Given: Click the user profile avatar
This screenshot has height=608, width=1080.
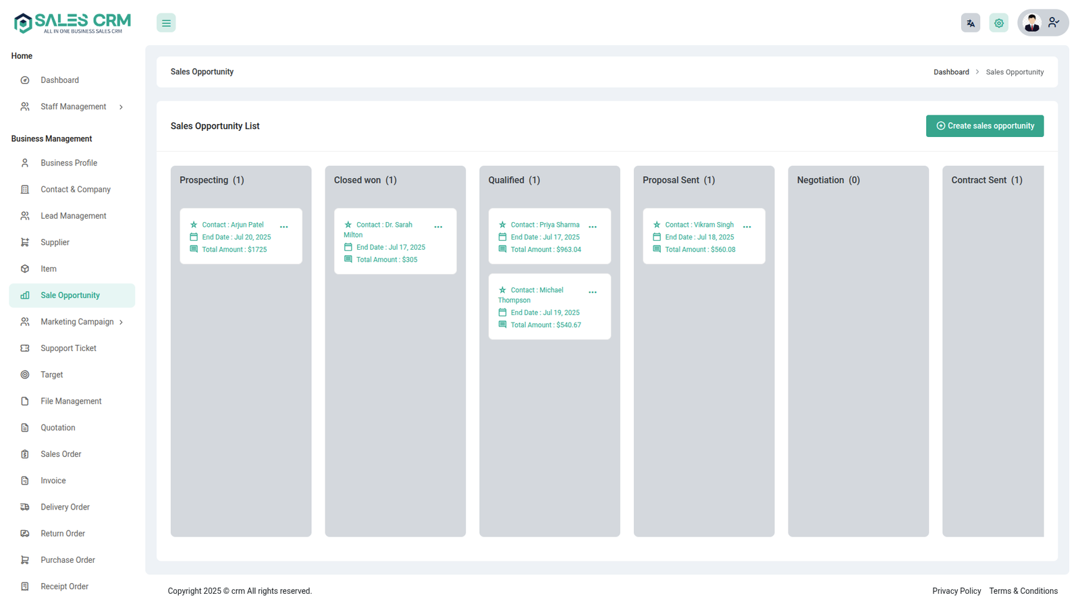Looking at the screenshot, I should coord(1031,23).
